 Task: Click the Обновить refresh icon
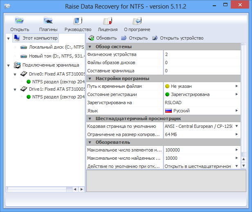(x=91, y=38)
